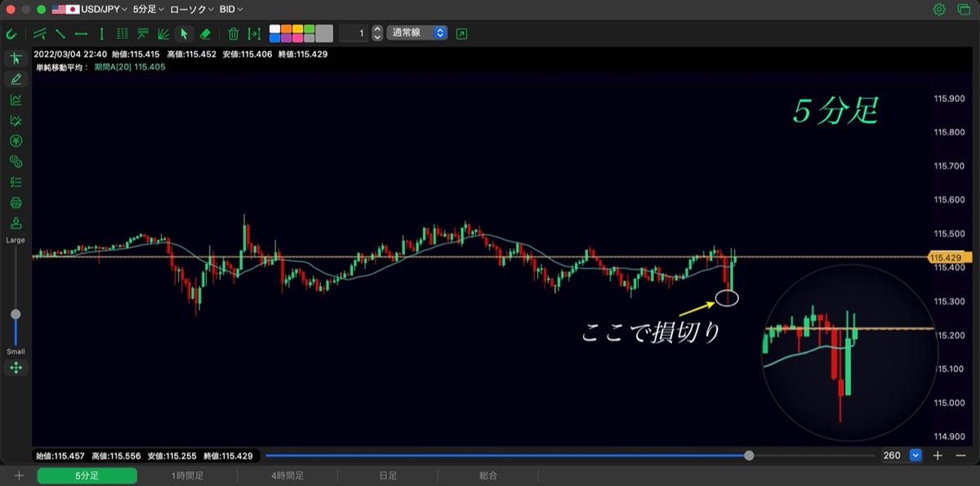Select the horizontal line tool

click(x=81, y=33)
